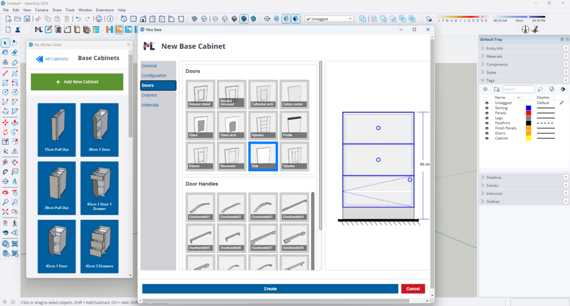The height and width of the screenshot is (306, 570).
Task: Open the Extensions menu
Action: point(104,10)
